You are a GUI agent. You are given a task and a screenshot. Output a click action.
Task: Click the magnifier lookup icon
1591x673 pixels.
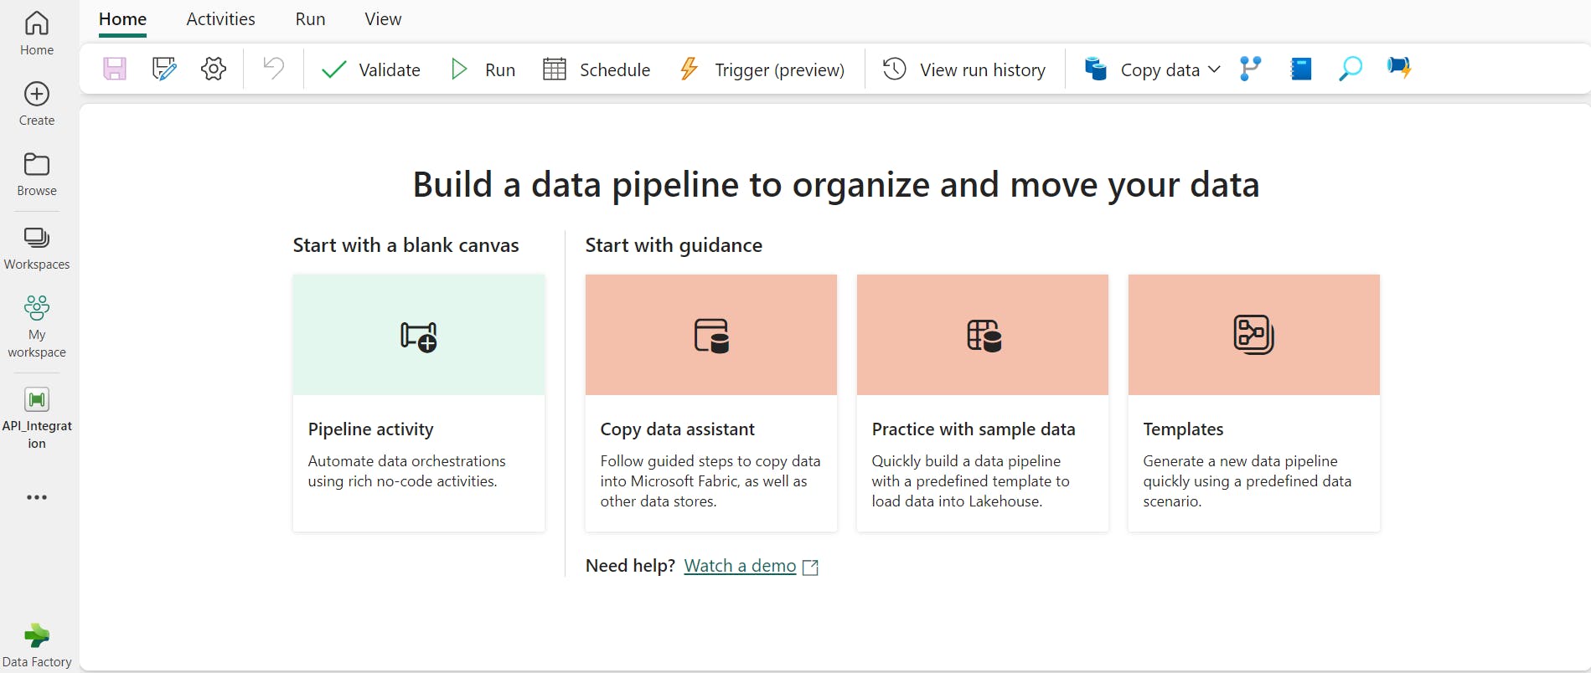1351,69
